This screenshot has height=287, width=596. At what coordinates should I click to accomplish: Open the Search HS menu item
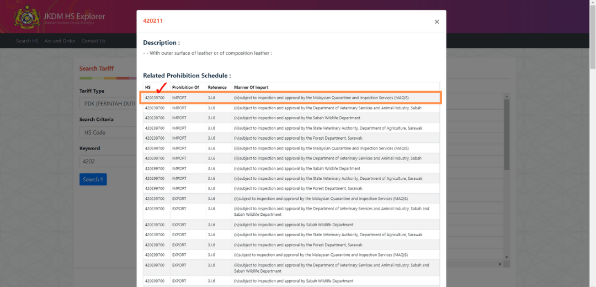(27, 41)
